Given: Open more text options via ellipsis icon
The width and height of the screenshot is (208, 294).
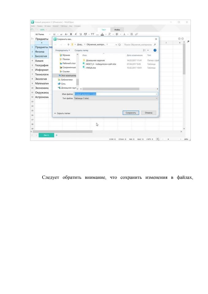Looking at the screenshot, I should coord(97,35).
